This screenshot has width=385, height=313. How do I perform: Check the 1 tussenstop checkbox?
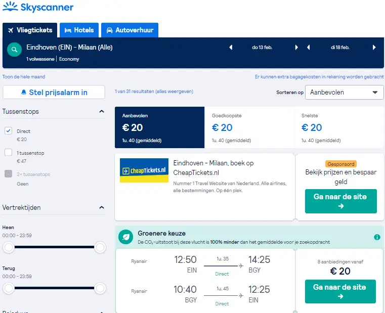[9, 152]
